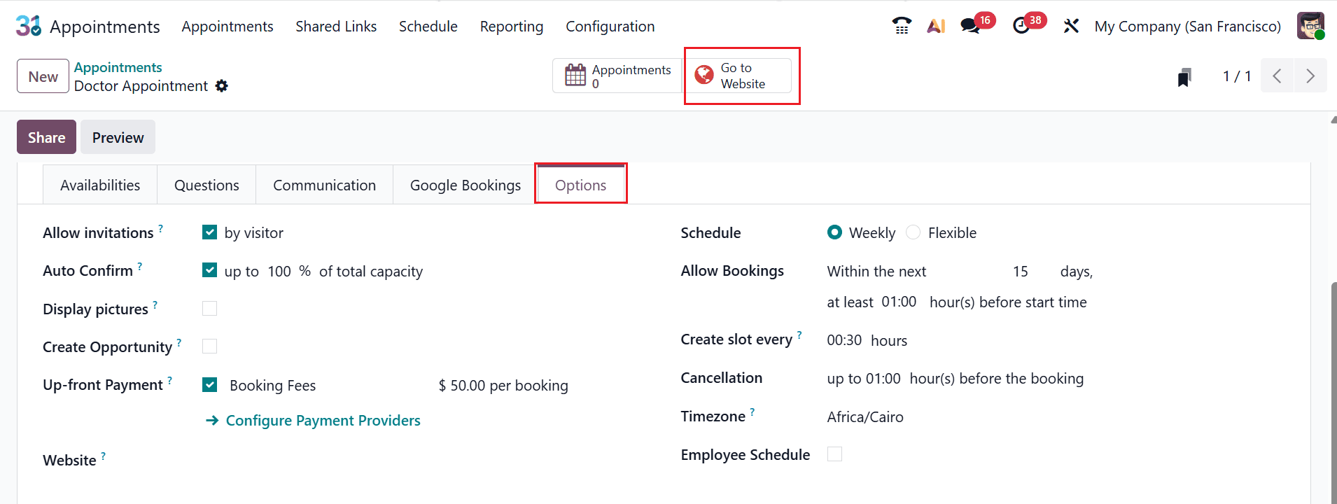This screenshot has height=504, width=1337.
Task: Select the Flexible schedule radio button
Action: [x=913, y=232]
